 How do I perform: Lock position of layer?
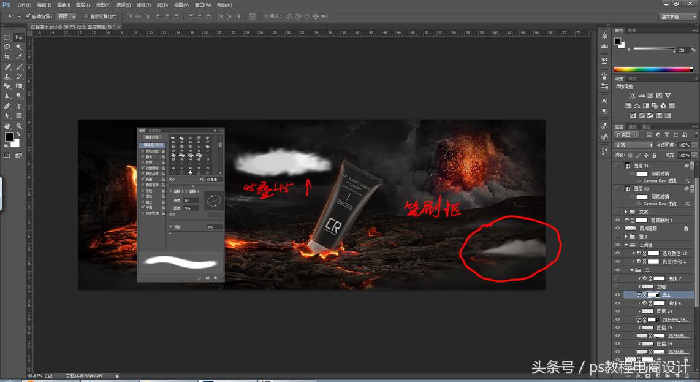tap(646, 155)
